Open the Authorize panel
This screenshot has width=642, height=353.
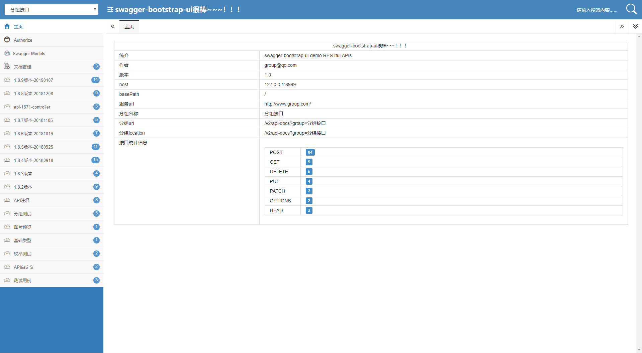pos(22,40)
